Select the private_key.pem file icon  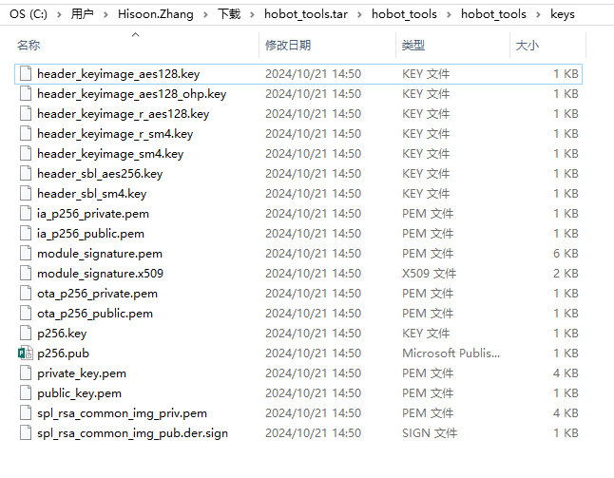point(26,373)
